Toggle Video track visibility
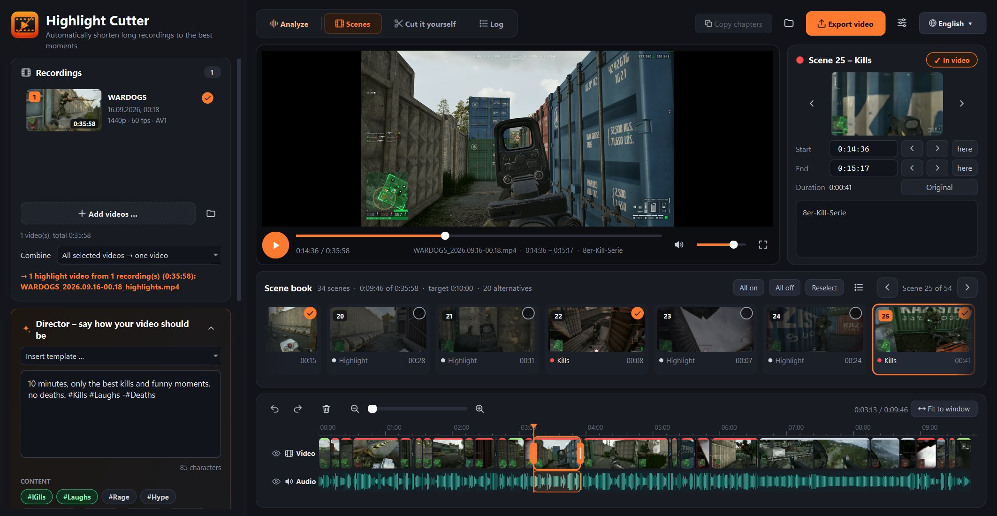 click(x=276, y=453)
